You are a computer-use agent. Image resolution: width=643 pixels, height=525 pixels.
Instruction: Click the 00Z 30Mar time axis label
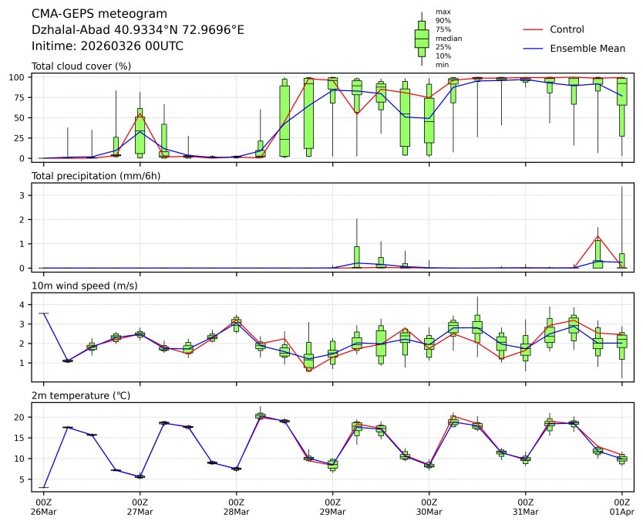point(429,506)
